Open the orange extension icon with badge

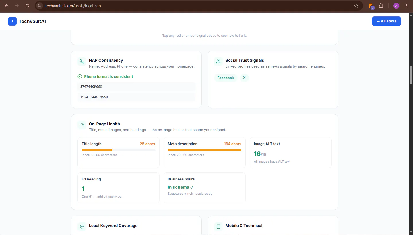(x=371, y=6)
